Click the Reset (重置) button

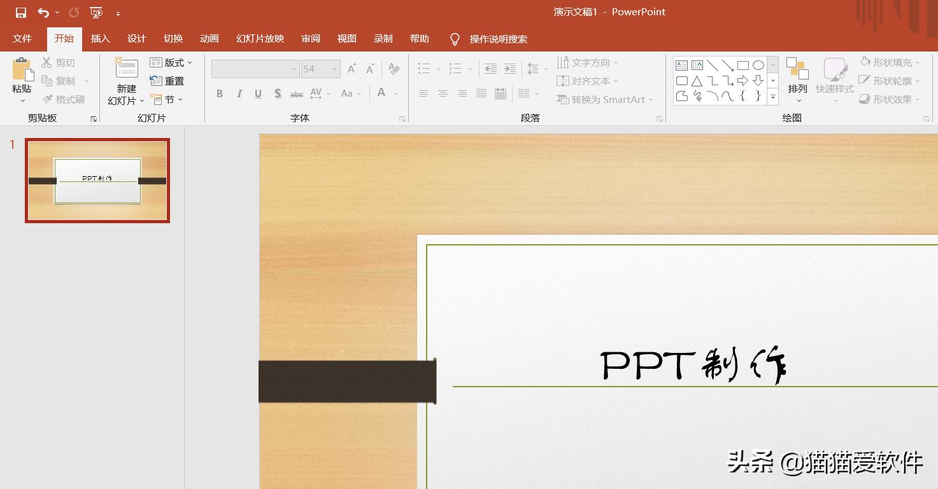[167, 81]
